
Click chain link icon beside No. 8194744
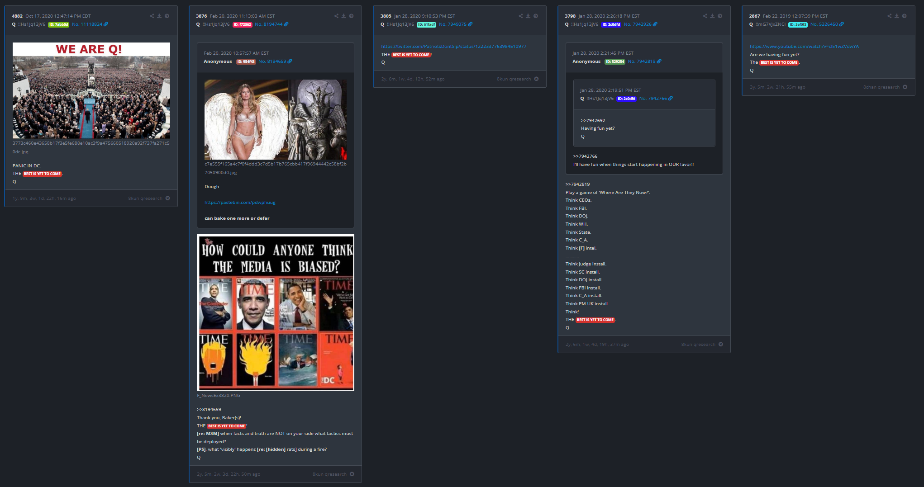click(x=286, y=24)
